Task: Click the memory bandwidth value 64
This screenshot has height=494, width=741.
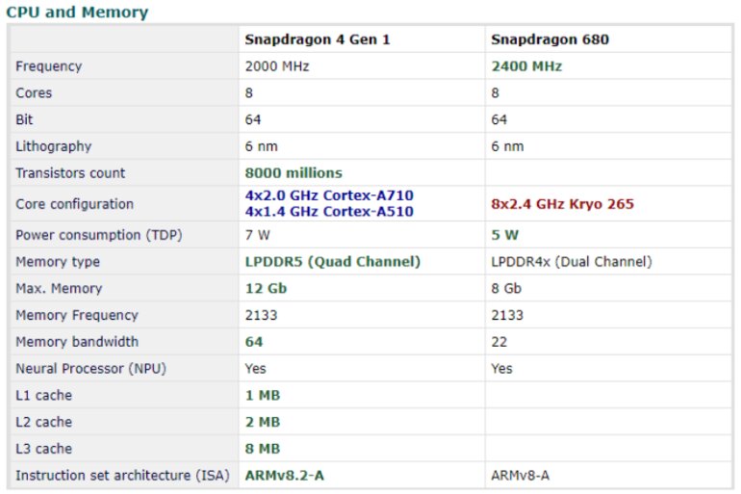Action: pyautogui.click(x=254, y=342)
